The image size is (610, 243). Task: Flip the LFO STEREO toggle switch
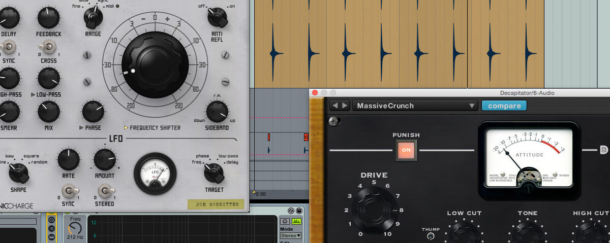(x=105, y=191)
